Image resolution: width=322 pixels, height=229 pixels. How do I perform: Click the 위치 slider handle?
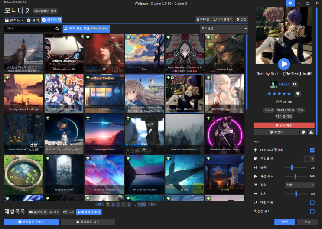(x=296, y=194)
